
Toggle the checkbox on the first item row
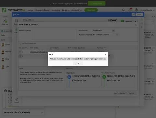click(x=20, y=52)
